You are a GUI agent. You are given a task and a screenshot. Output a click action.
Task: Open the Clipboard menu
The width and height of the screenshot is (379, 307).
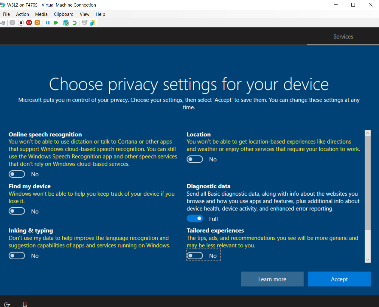[x=63, y=14]
